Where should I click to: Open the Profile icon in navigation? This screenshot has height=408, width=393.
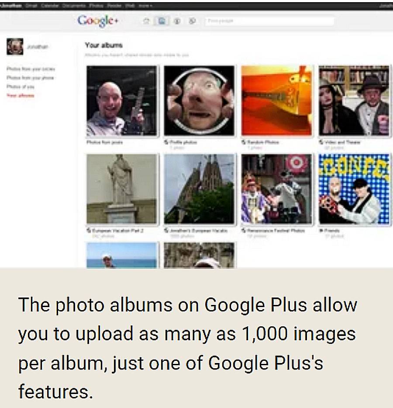[177, 21]
